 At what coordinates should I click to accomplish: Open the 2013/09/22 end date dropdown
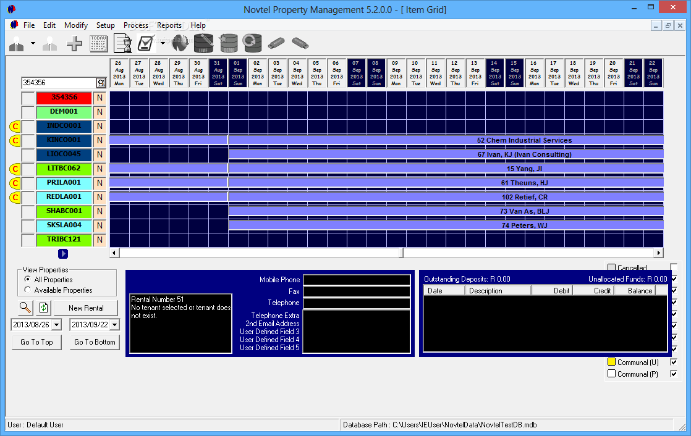[114, 325]
